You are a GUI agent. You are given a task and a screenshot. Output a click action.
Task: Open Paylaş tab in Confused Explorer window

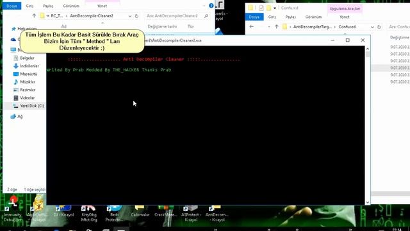tap(290, 17)
